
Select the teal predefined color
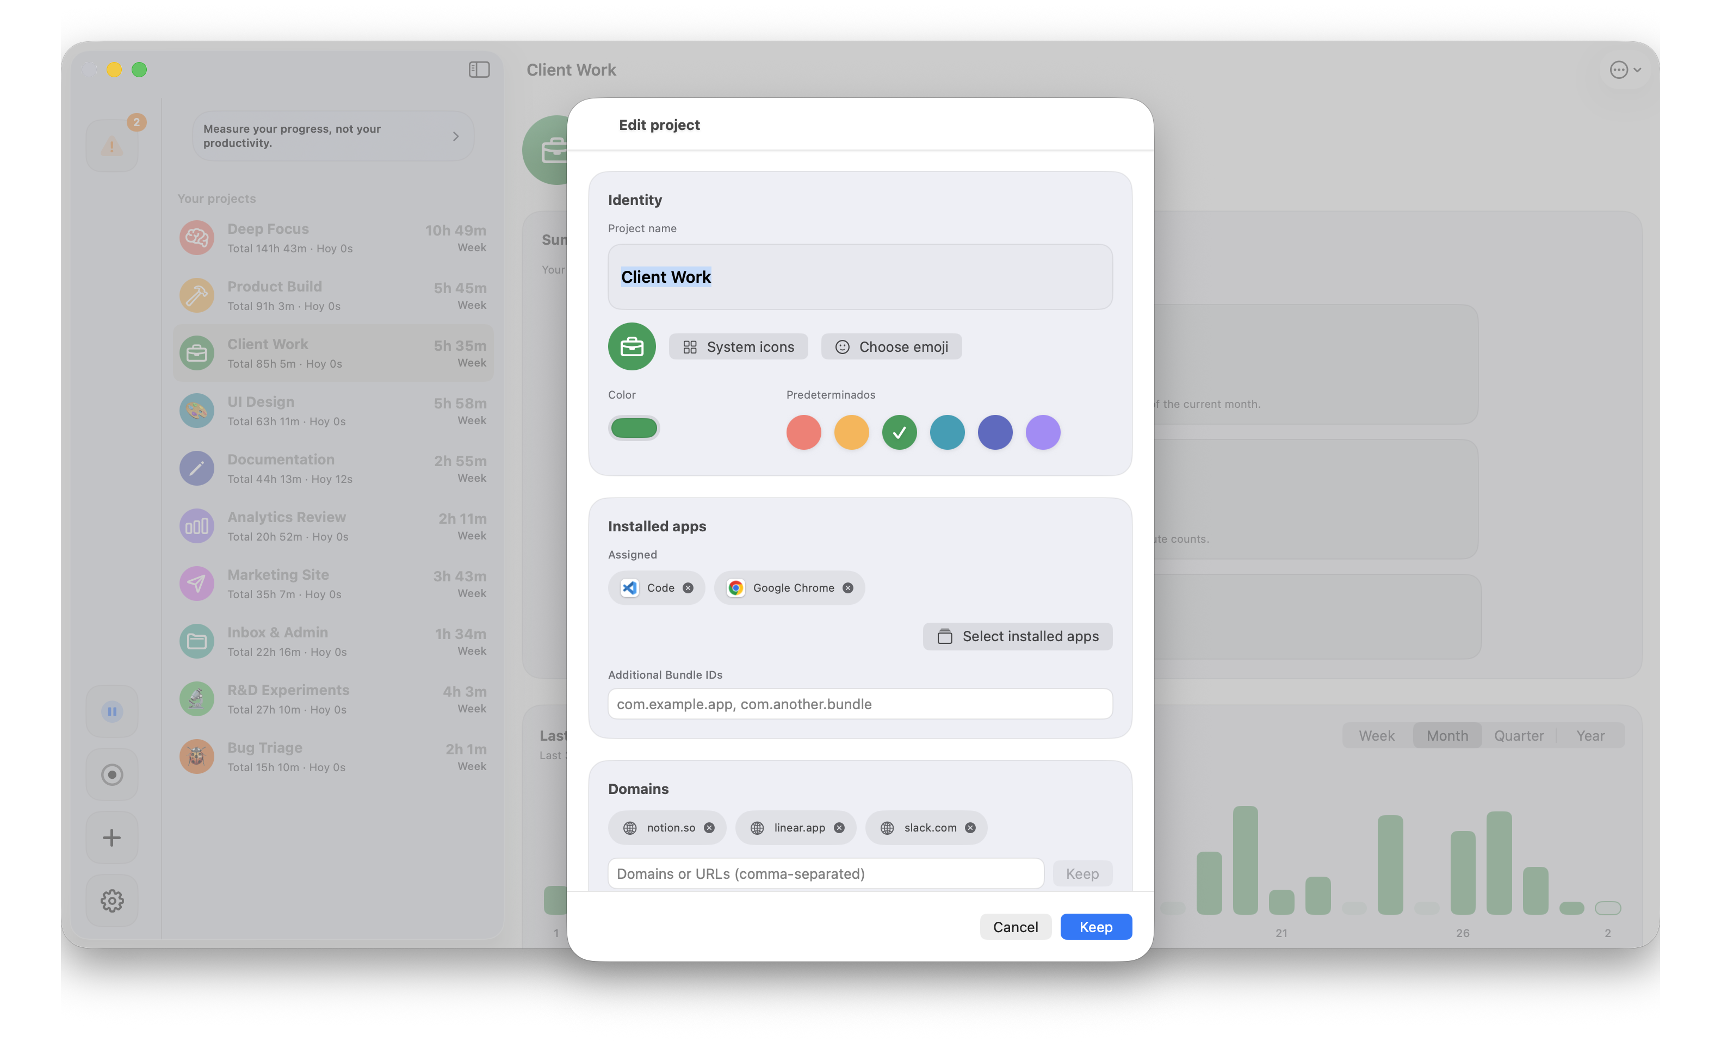[x=947, y=432]
